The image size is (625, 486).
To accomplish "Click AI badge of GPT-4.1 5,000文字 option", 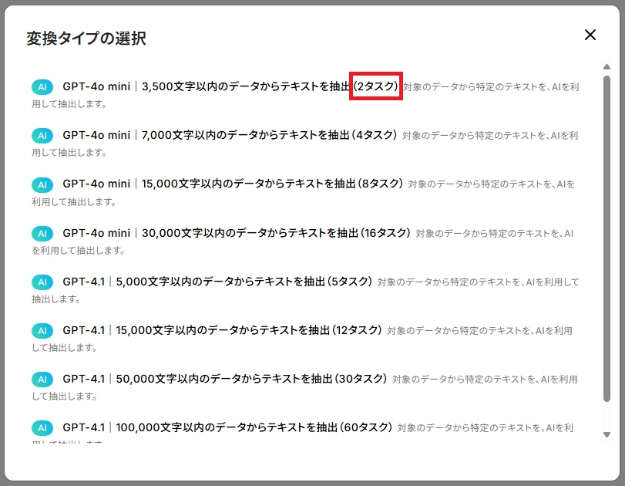I will point(42,282).
